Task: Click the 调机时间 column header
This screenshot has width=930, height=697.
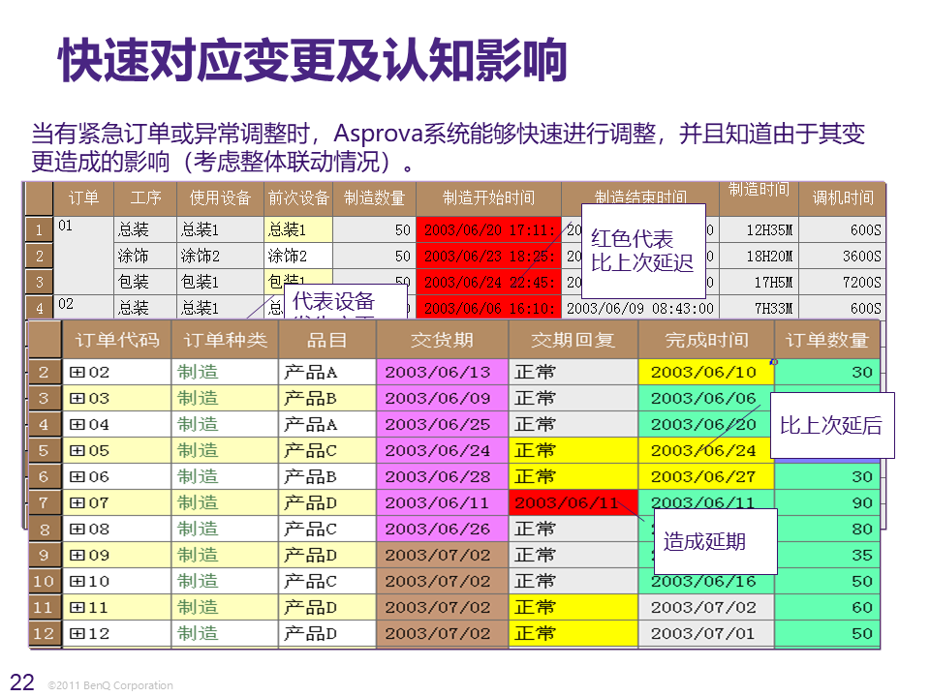Action: 842,198
